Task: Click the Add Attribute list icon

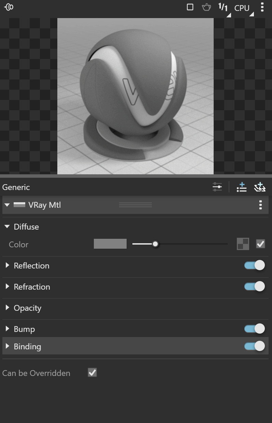Action: pos(242,187)
